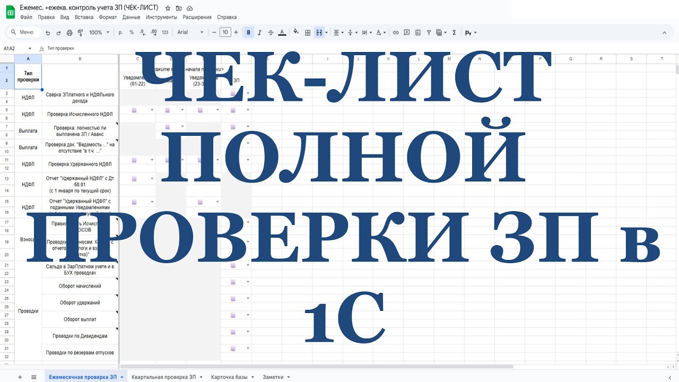The width and height of the screenshot is (679, 382).
Task: Switch to Квартальная проверка ЗП tab
Action: tap(164, 377)
